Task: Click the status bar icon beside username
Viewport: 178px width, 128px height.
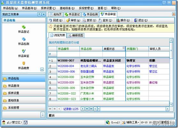Action: click(26, 122)
